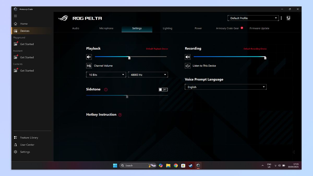Open the Voice Prompt Language English dropdown

(x=225, y=87)
